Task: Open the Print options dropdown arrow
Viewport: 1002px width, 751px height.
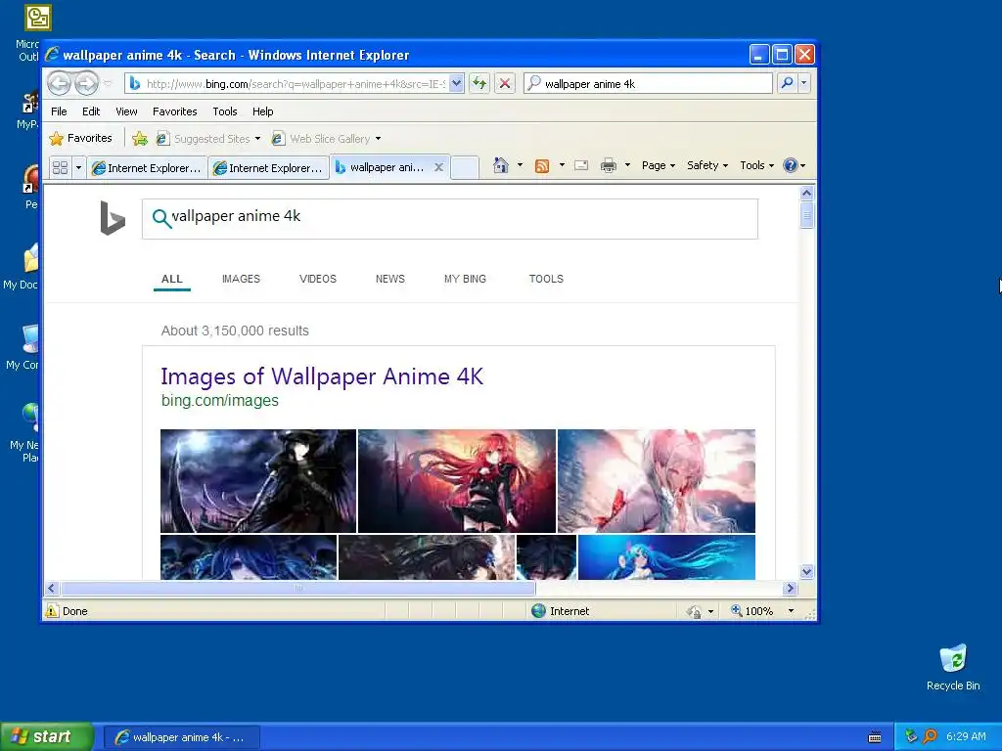Action: click(x=627, y=165)
